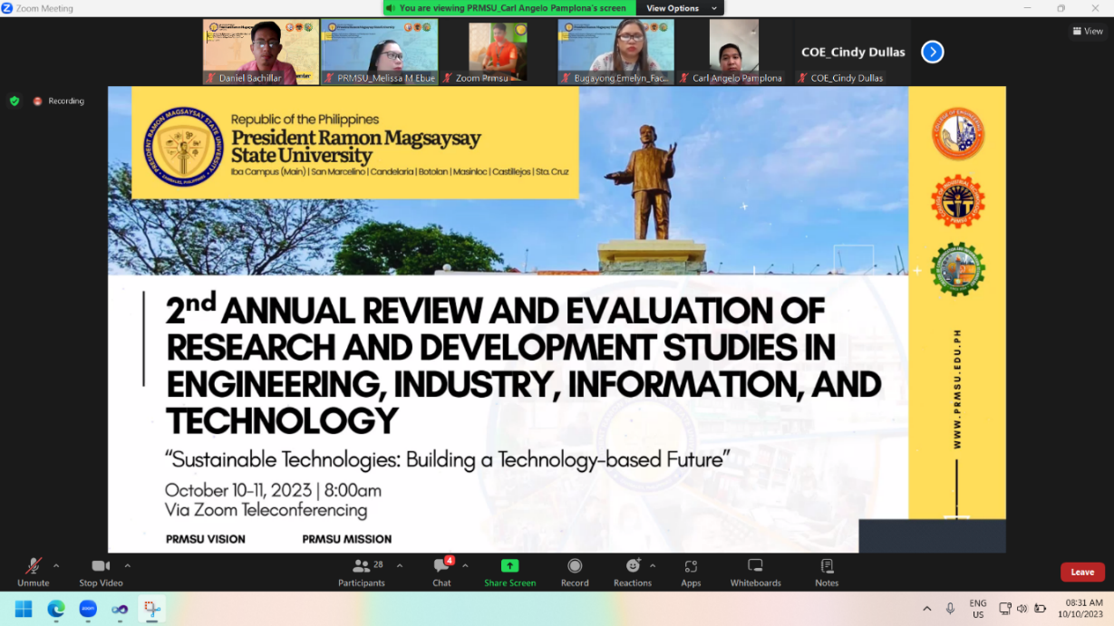Screen dimensions: 1114x626
Task: Toggle camera with Stop Video
Action: coord(101,566)
